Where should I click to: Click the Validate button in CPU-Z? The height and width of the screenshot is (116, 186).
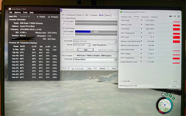[x=102, y=69]
